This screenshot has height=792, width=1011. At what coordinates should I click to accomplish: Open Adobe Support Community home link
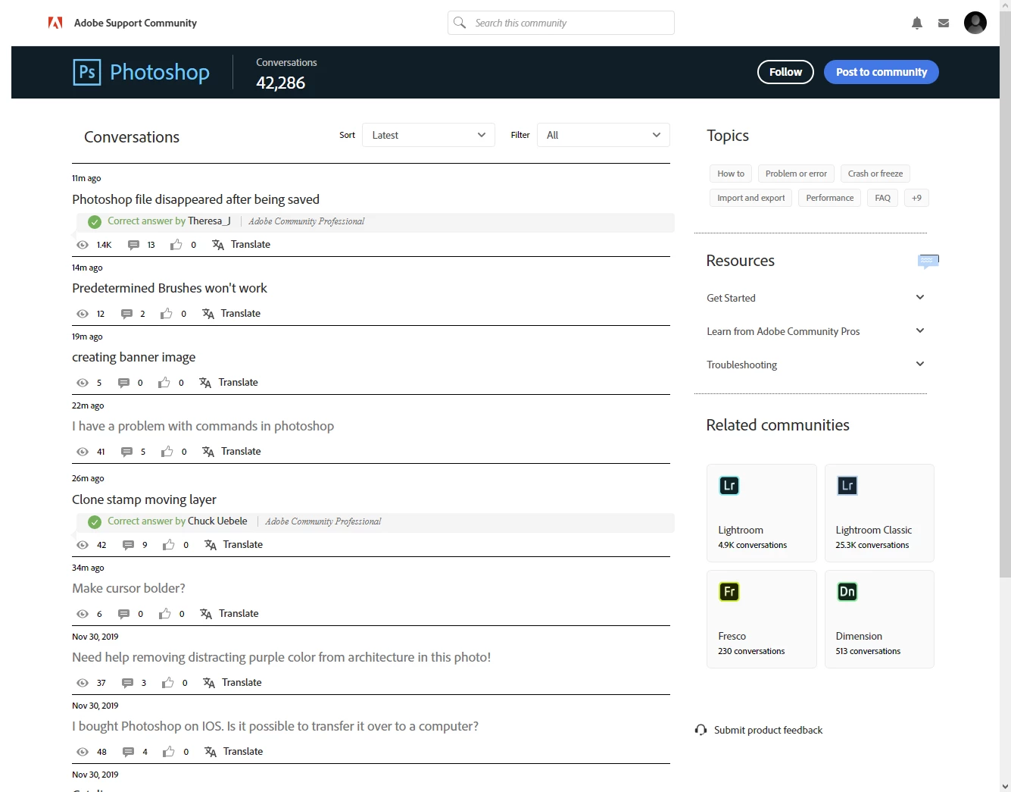click(136, 23)
